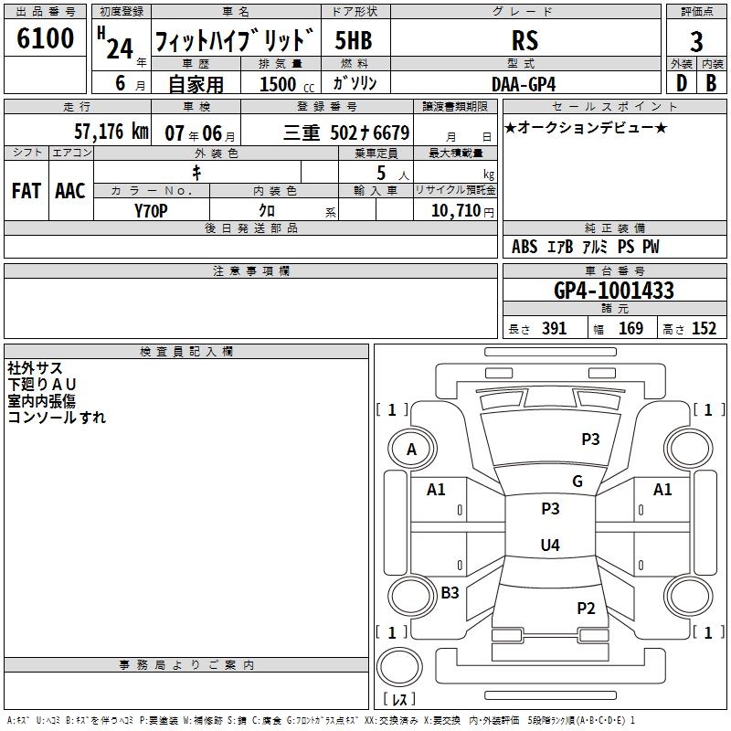Viewport: 731px width, 731px height.
Task: Select the 純正装備 header
Action: [x=614, y=228]
